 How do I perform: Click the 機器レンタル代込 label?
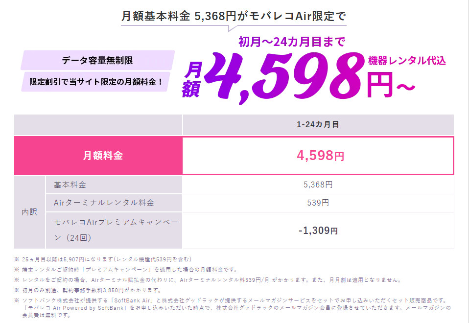pos(407,61)
